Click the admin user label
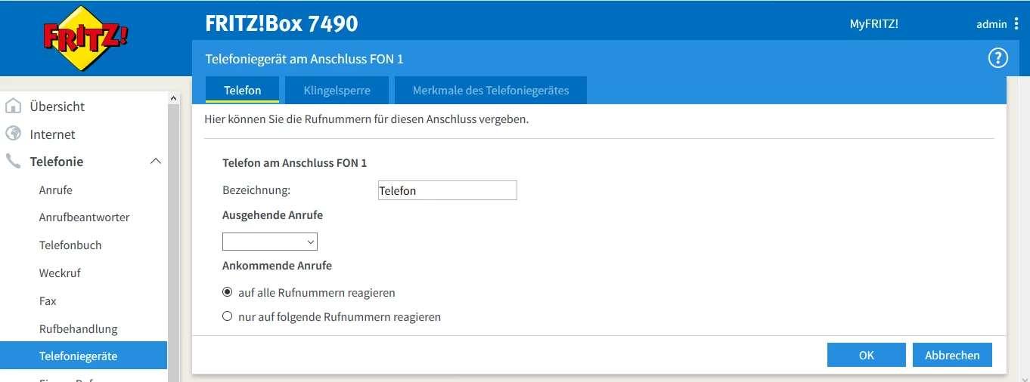Image resolution: width=1030 pixels, height=382 pixels. coord(991,24)
